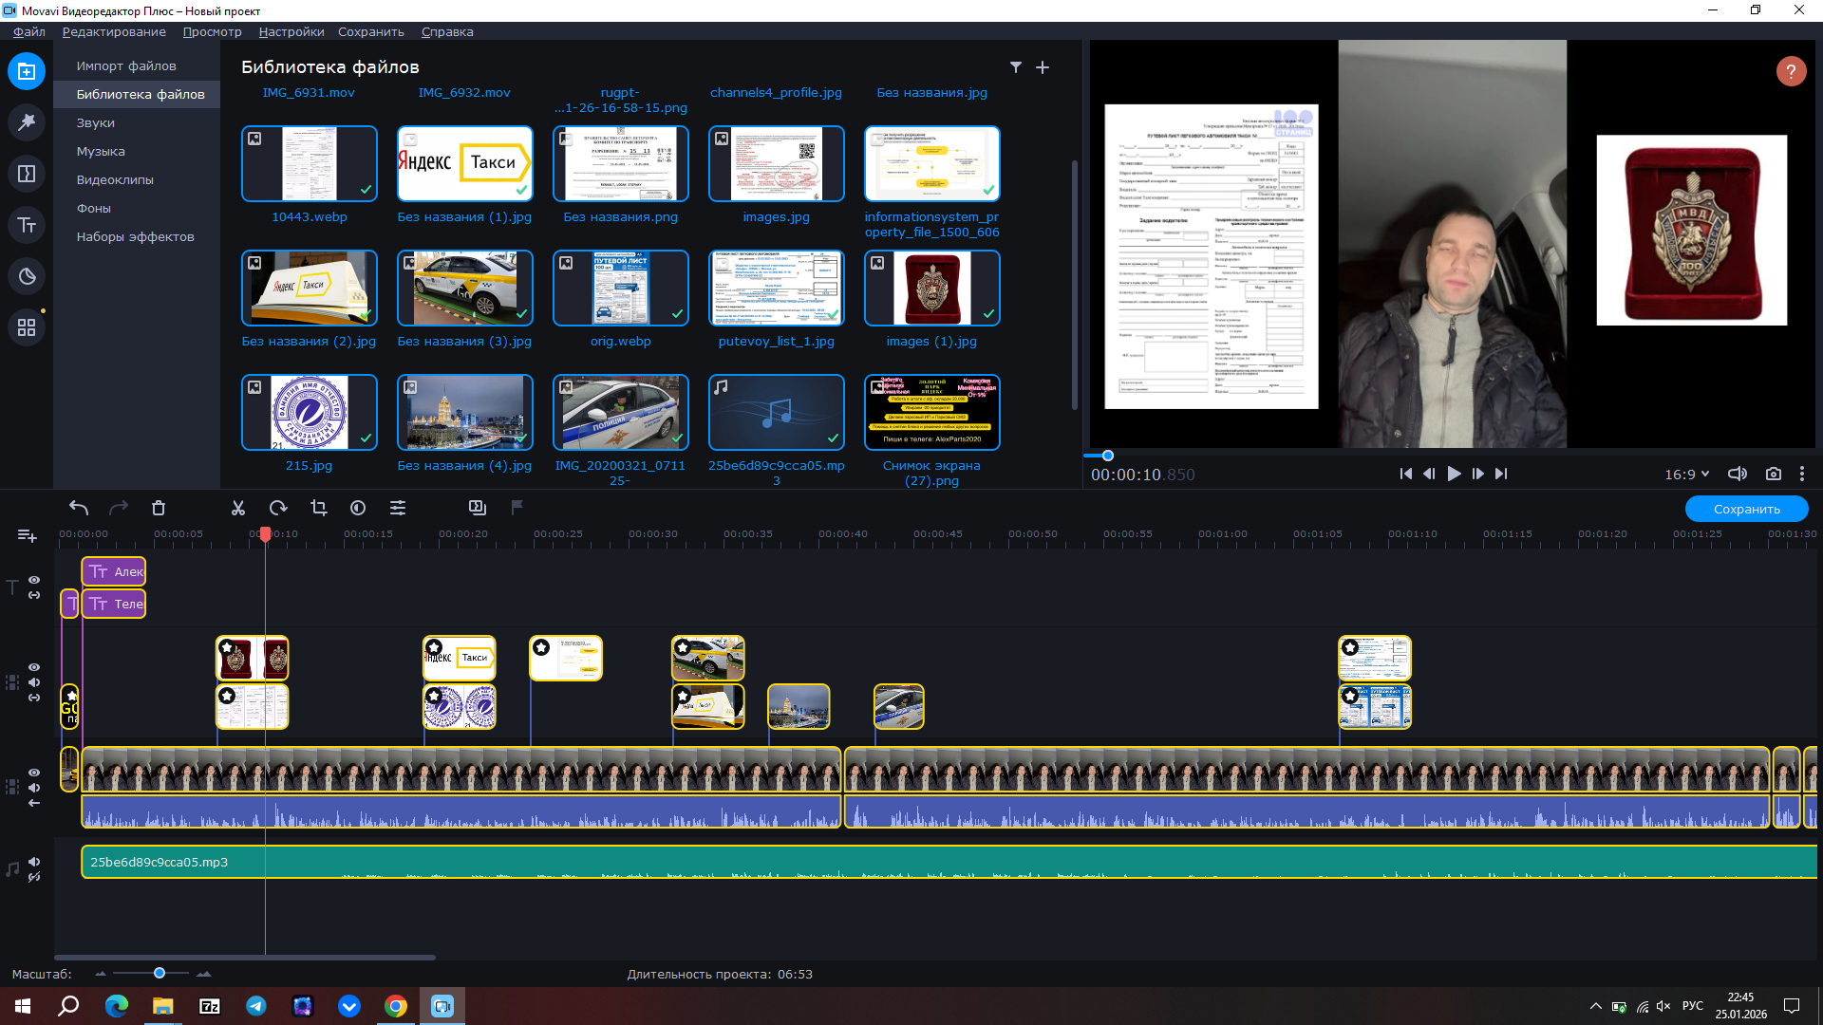Select the Музыка category
Viewport: 1823px width, 1025px height.
point(101,151)
